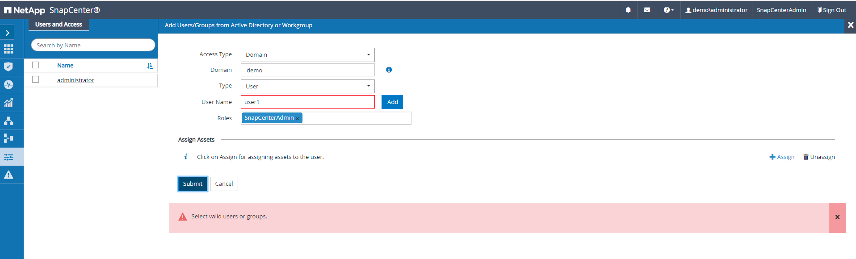Viewport: 856px width, 259px height.
Task: Open the Access Type dropdown
Action: point(307,55)
